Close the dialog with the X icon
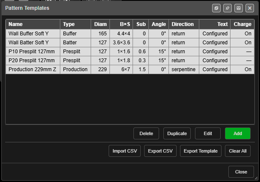The image size is (260, 182). [x=250, y=8]
